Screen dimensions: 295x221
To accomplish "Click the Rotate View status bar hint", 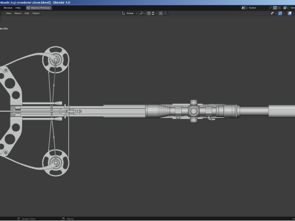I will [26, 219].
